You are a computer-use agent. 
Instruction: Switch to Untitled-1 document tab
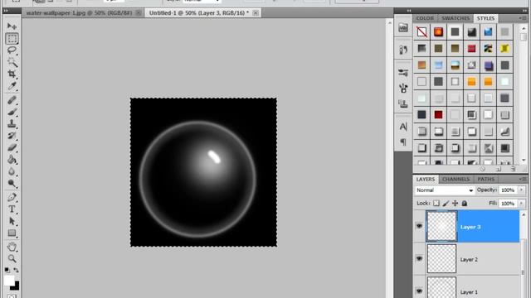click(199, 13)
